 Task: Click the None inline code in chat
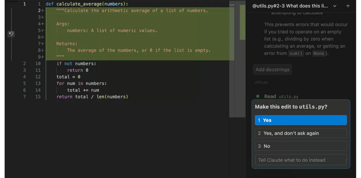tap(319, 53)
